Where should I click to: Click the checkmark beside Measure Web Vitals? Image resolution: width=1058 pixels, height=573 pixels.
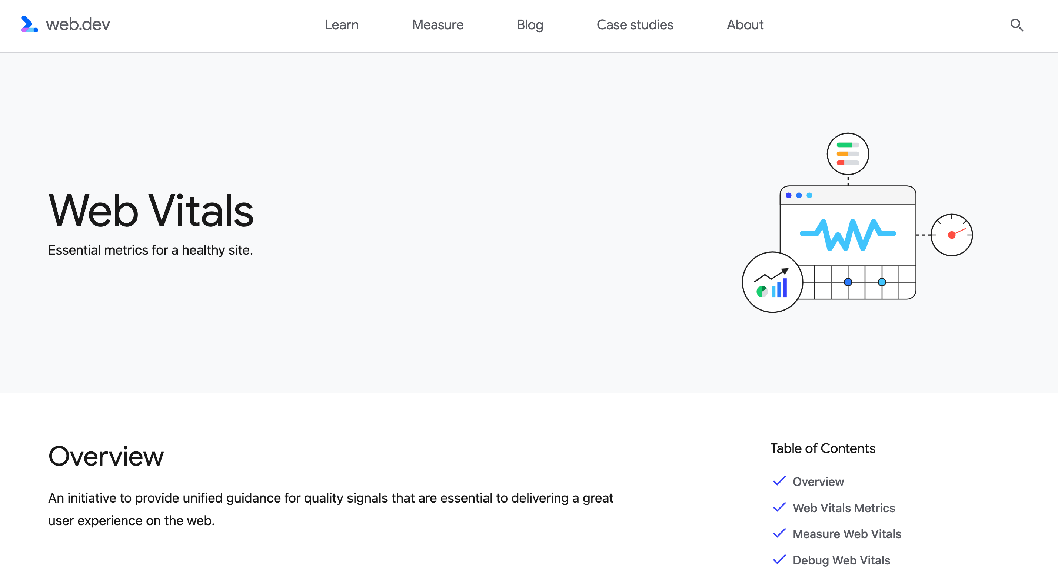point(779,533)
